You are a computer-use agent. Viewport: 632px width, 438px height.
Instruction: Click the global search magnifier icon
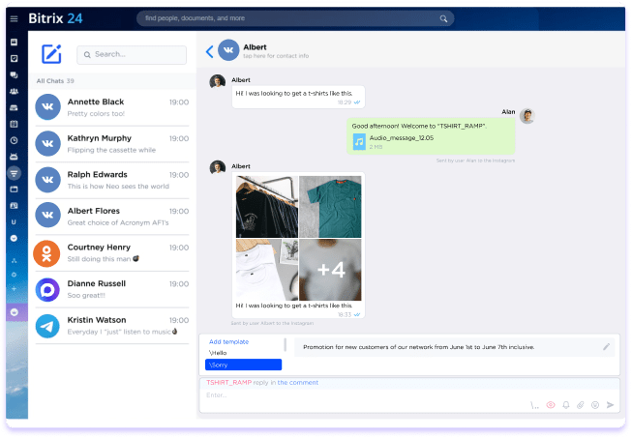pos(443,18)
